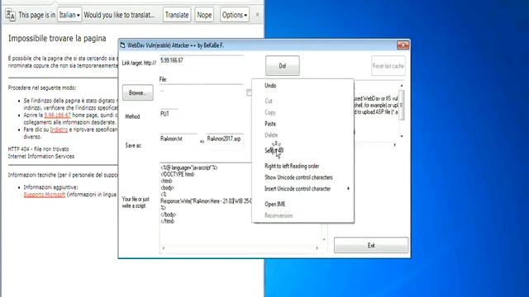This screenshot has height=297, width=529.
Task: Click the Reset last cache button
Action: click(x=388, y=66)
